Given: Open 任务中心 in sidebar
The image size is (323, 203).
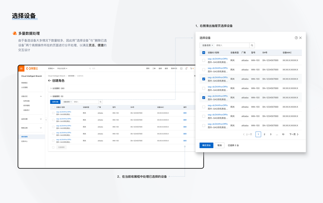Looking at the screenshot, I should point(24,141).
